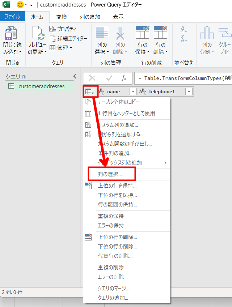The width and height of the screenshot is (232, 307).
Task: Open the quick access toolbar customize arrow
Action: coord(31,5)
